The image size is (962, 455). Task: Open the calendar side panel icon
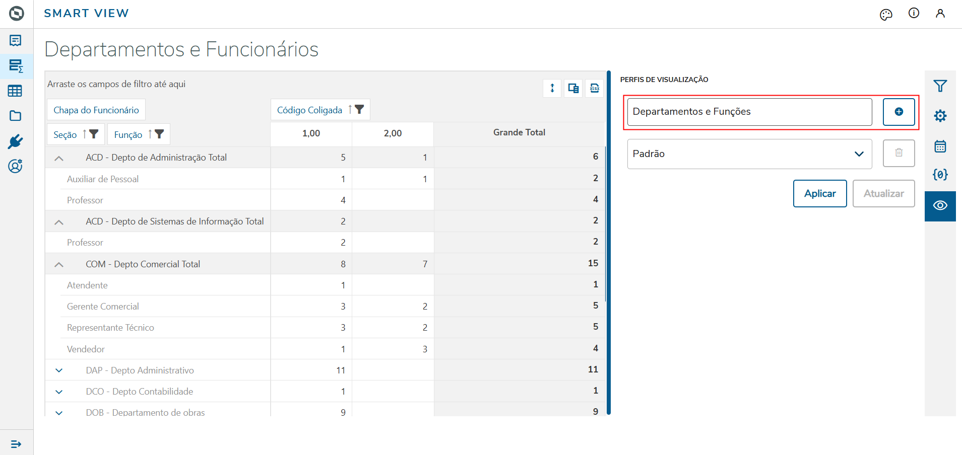(940, 146)
